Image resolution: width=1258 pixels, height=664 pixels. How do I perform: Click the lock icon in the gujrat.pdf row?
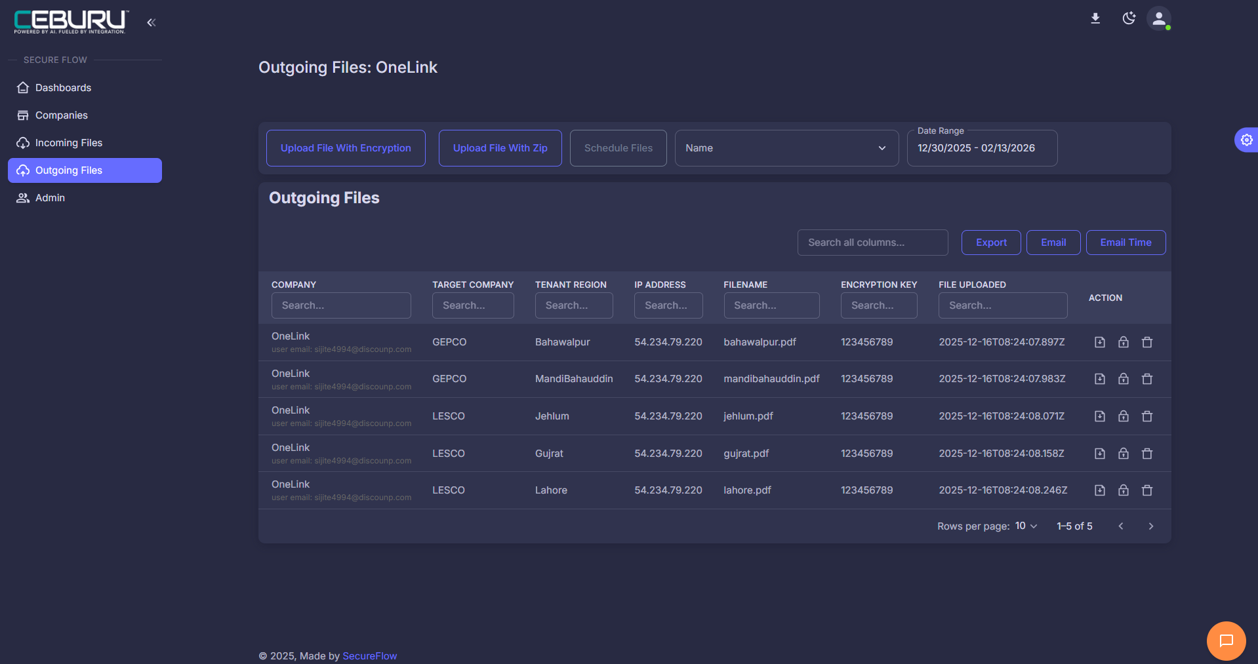pos(1124,454)
